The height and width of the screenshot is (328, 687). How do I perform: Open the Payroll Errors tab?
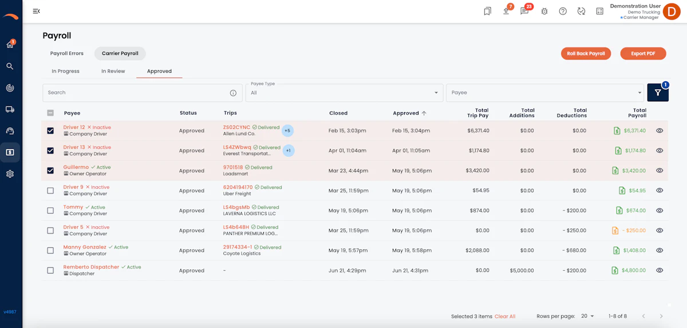tap(67, 53)
